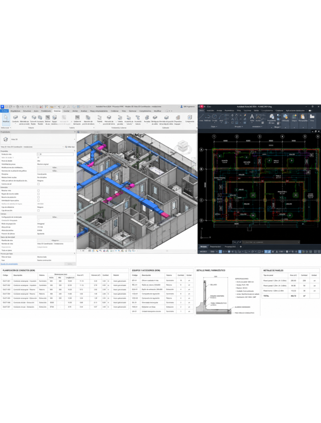
Task: Switch to the Presentación1 layout tab
Action: point(216,247)
